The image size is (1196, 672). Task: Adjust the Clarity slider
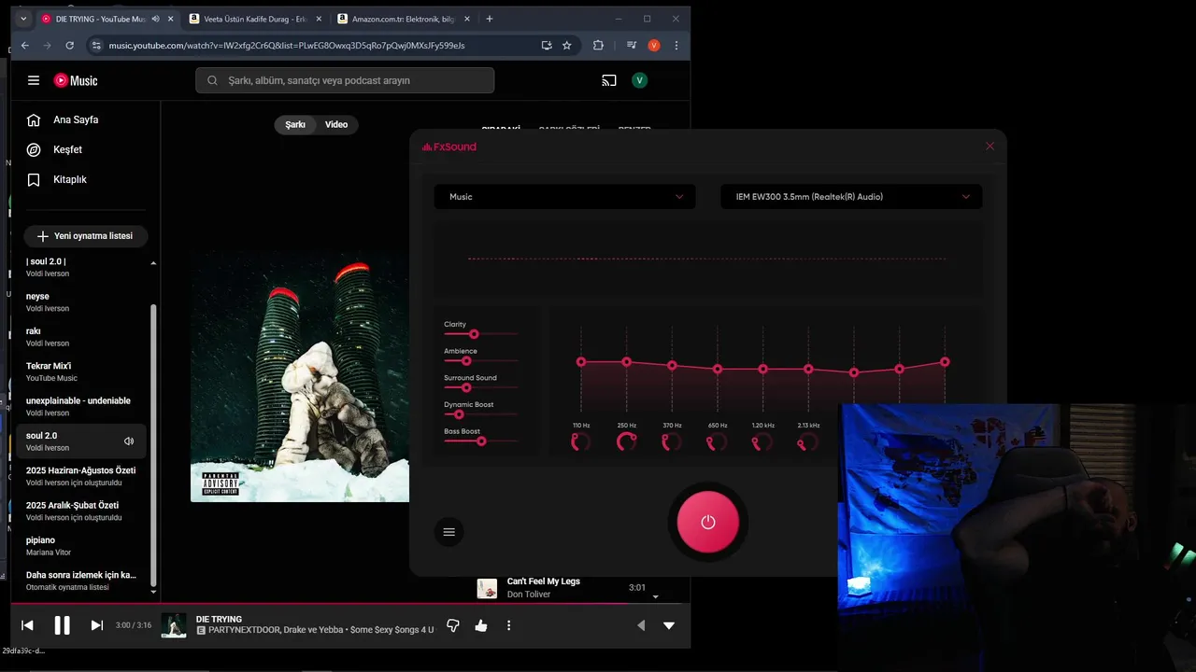[x=474, y=334]
